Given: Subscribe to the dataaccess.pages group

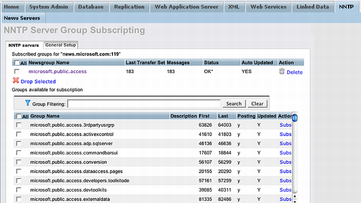Looking at the screenshot, I should 285,171.
